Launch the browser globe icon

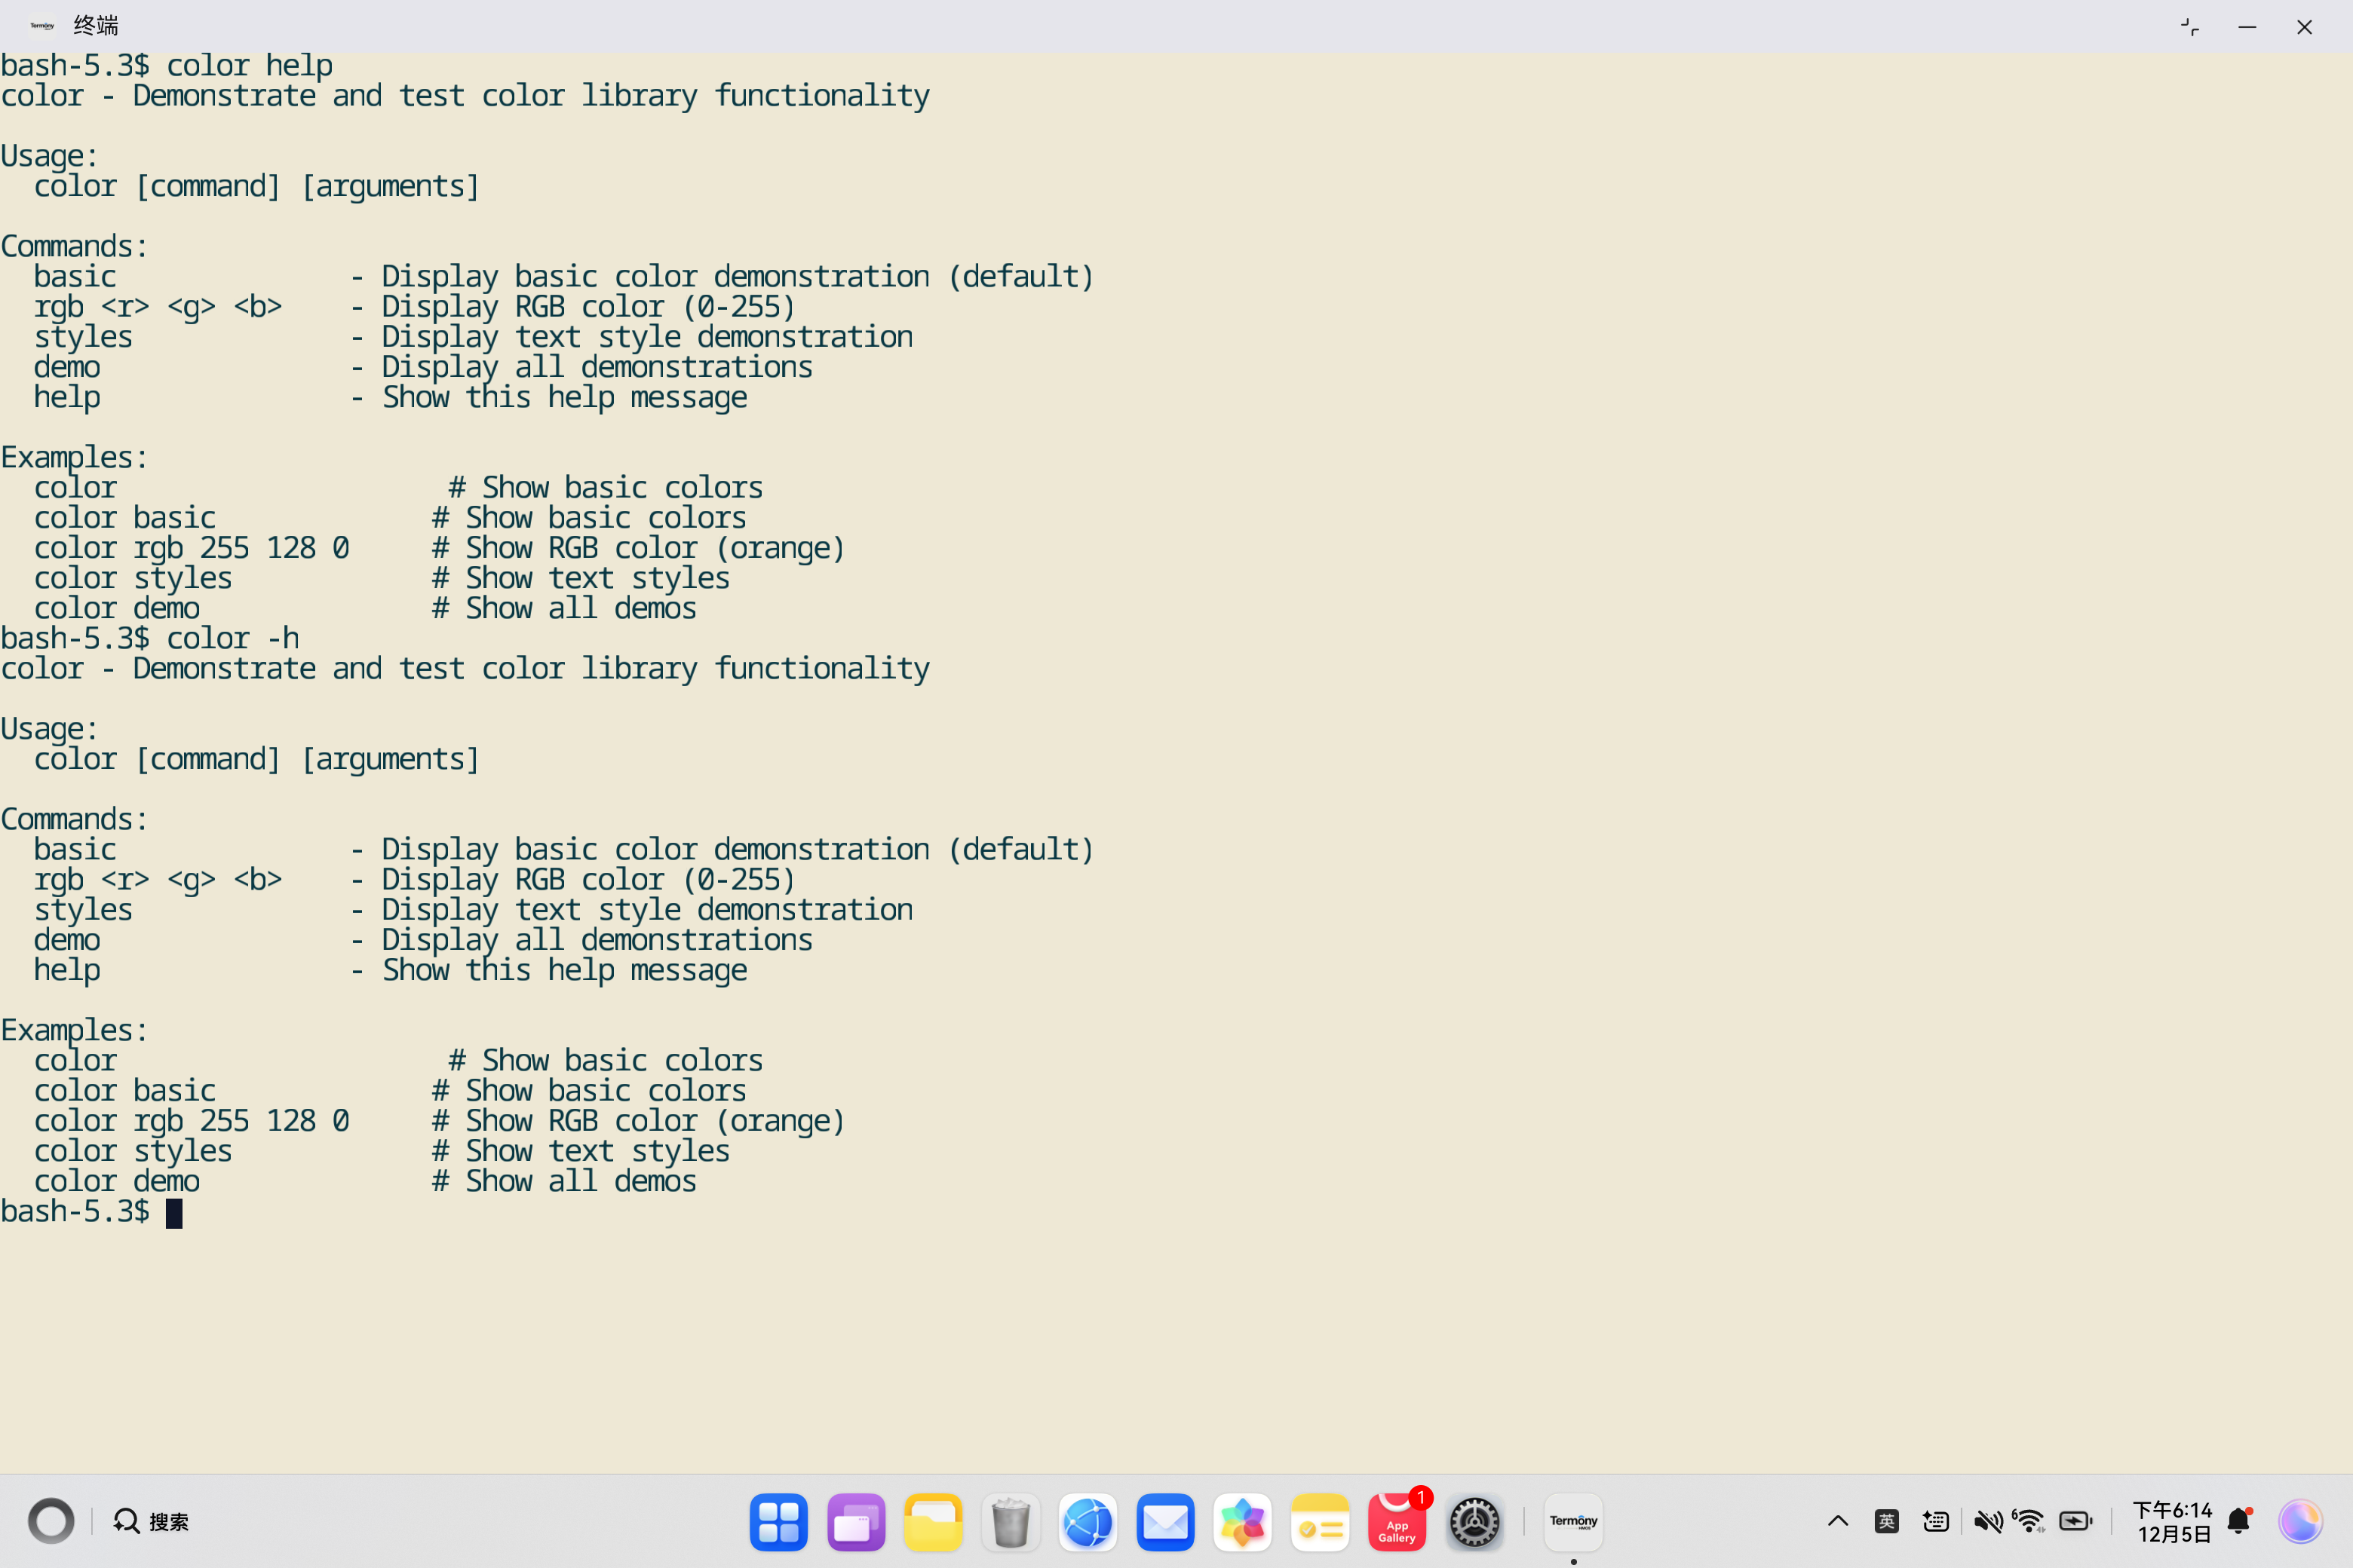[1088, 1522]
